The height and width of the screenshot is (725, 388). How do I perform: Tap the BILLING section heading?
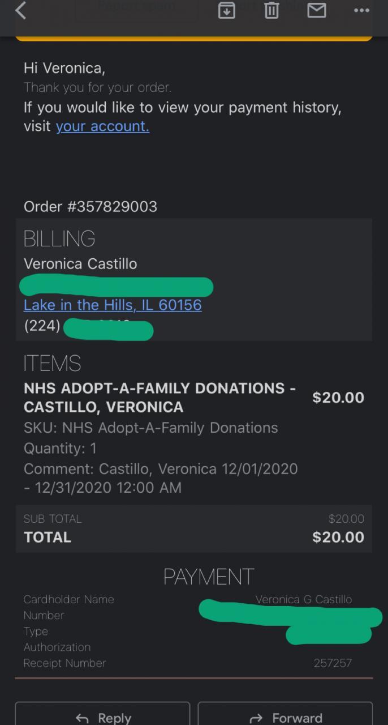coord(59,239)
